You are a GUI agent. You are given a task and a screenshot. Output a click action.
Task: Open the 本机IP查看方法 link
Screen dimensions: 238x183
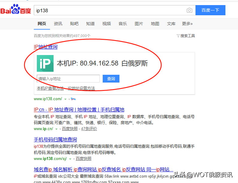coord(50,89)
